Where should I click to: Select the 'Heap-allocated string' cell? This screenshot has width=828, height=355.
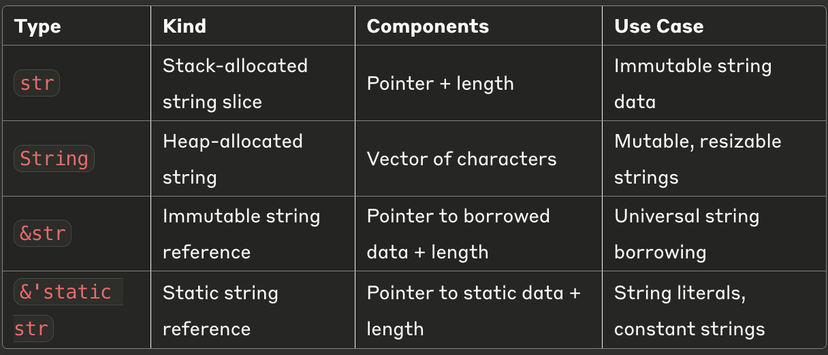coord(253,159)
